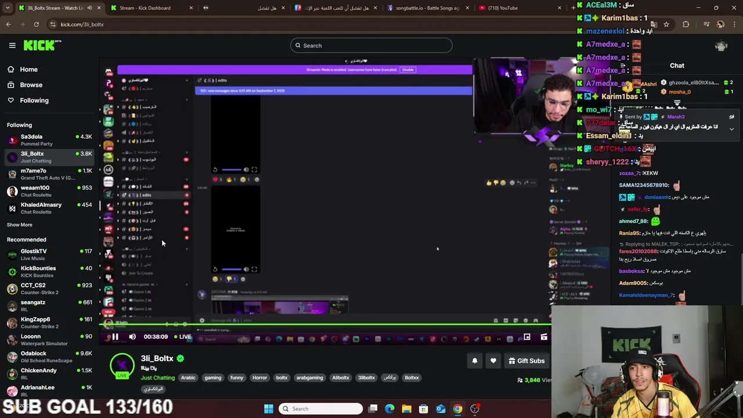
Task: Open Task View on the taskbar
Action: [x=373, y=409]
